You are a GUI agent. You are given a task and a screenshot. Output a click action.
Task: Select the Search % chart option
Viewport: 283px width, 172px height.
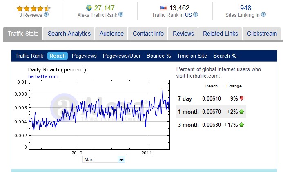(225, 56)
